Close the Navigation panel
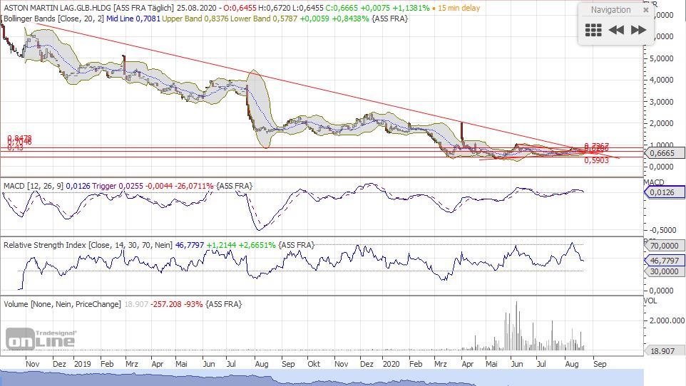 click(646, 10)
